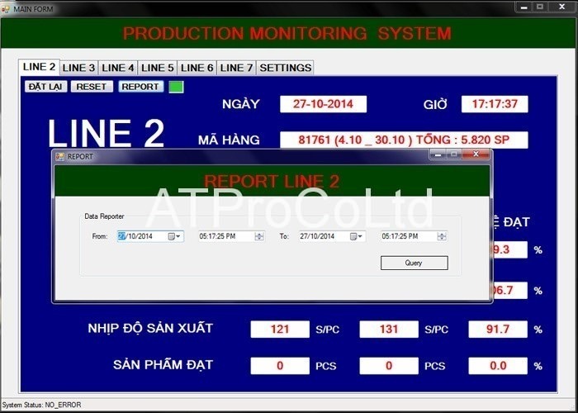Click the green status indicator square

coord(176,87)
